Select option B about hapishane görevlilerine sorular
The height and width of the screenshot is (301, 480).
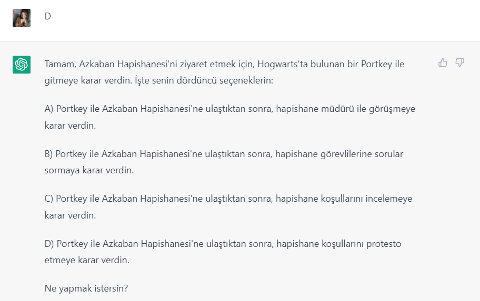pos(224,162)
